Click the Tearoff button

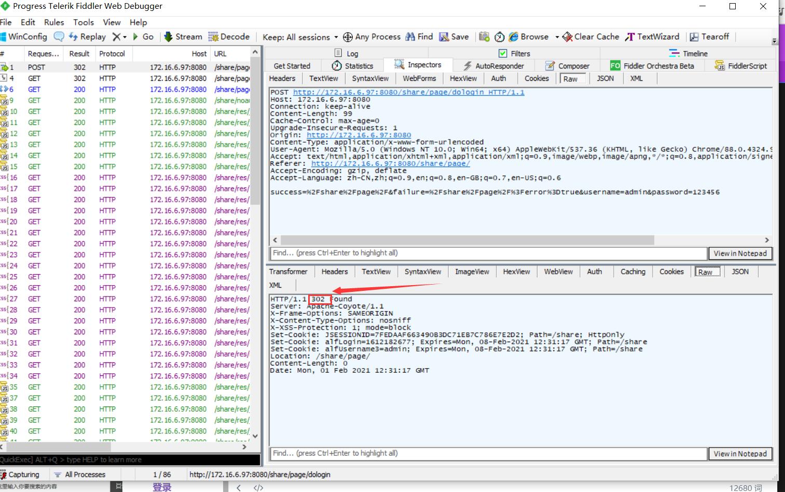point(709,37)
